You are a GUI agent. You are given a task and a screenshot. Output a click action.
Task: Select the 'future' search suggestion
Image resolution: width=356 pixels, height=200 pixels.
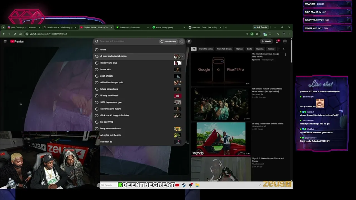[139, 49]
